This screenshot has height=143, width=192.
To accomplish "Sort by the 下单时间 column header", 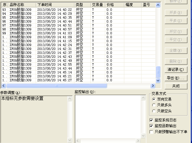I will coord(55,5).
